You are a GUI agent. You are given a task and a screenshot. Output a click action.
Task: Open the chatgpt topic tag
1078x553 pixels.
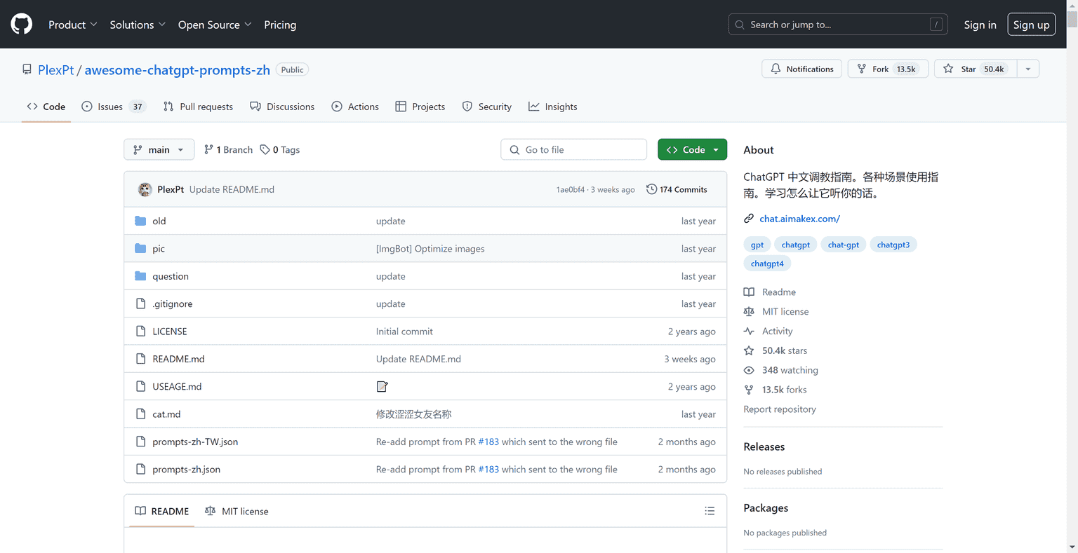(x=795, y=245)
